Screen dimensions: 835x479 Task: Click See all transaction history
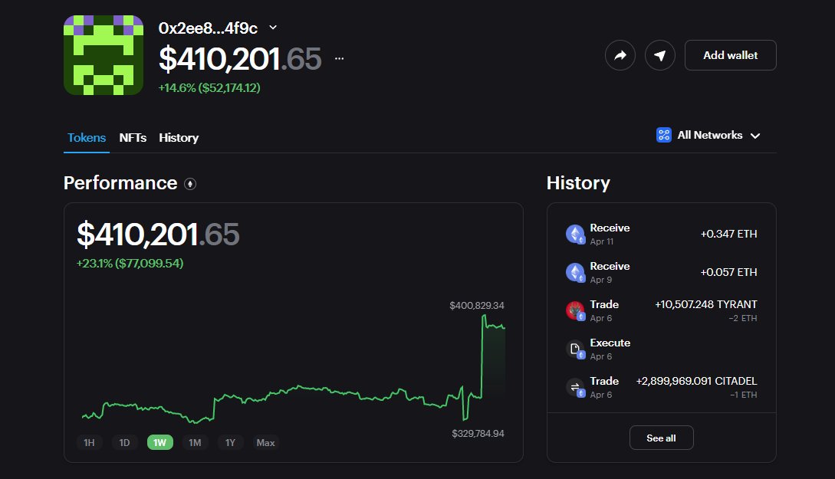tap(661, 437)
